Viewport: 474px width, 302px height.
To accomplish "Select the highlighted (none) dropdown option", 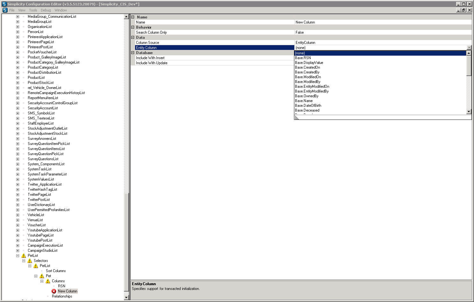I will point(380,53).
